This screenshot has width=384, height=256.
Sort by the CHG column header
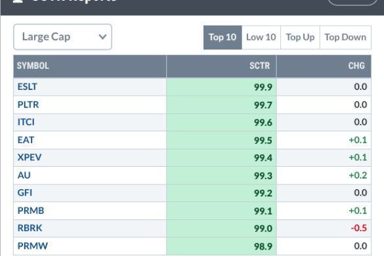click(x=356, y=66)
